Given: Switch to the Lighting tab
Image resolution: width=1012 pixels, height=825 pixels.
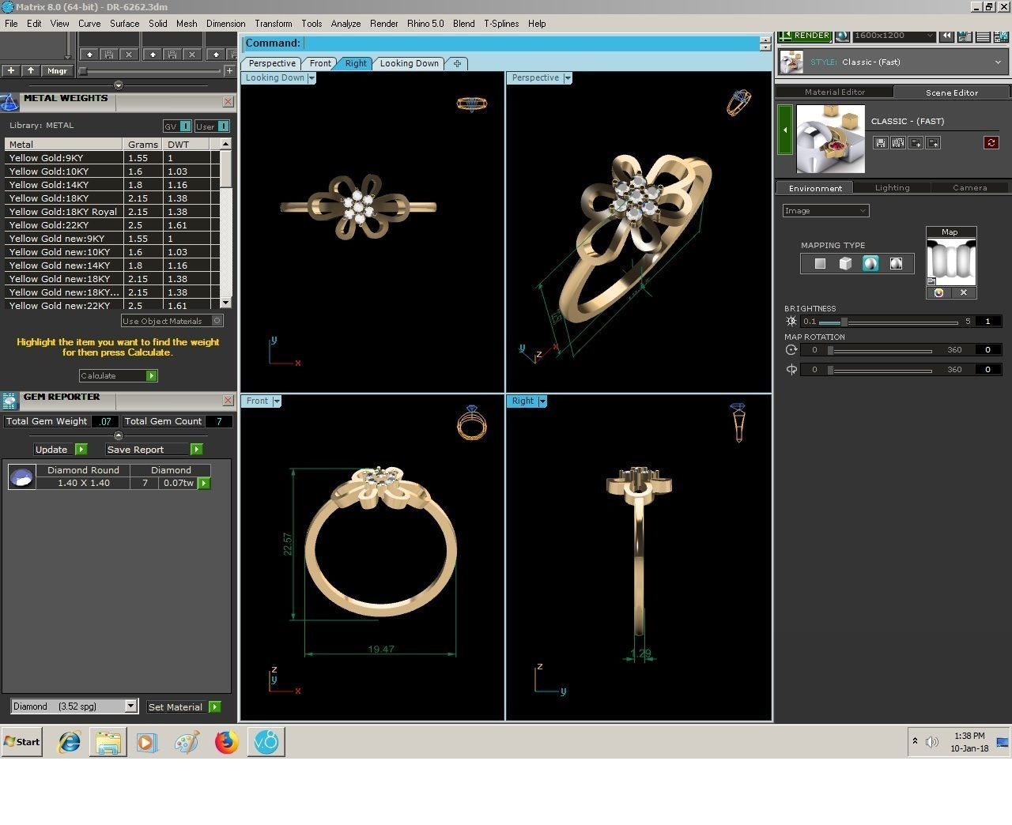Looking at the screenshot, I should (892, 188).
